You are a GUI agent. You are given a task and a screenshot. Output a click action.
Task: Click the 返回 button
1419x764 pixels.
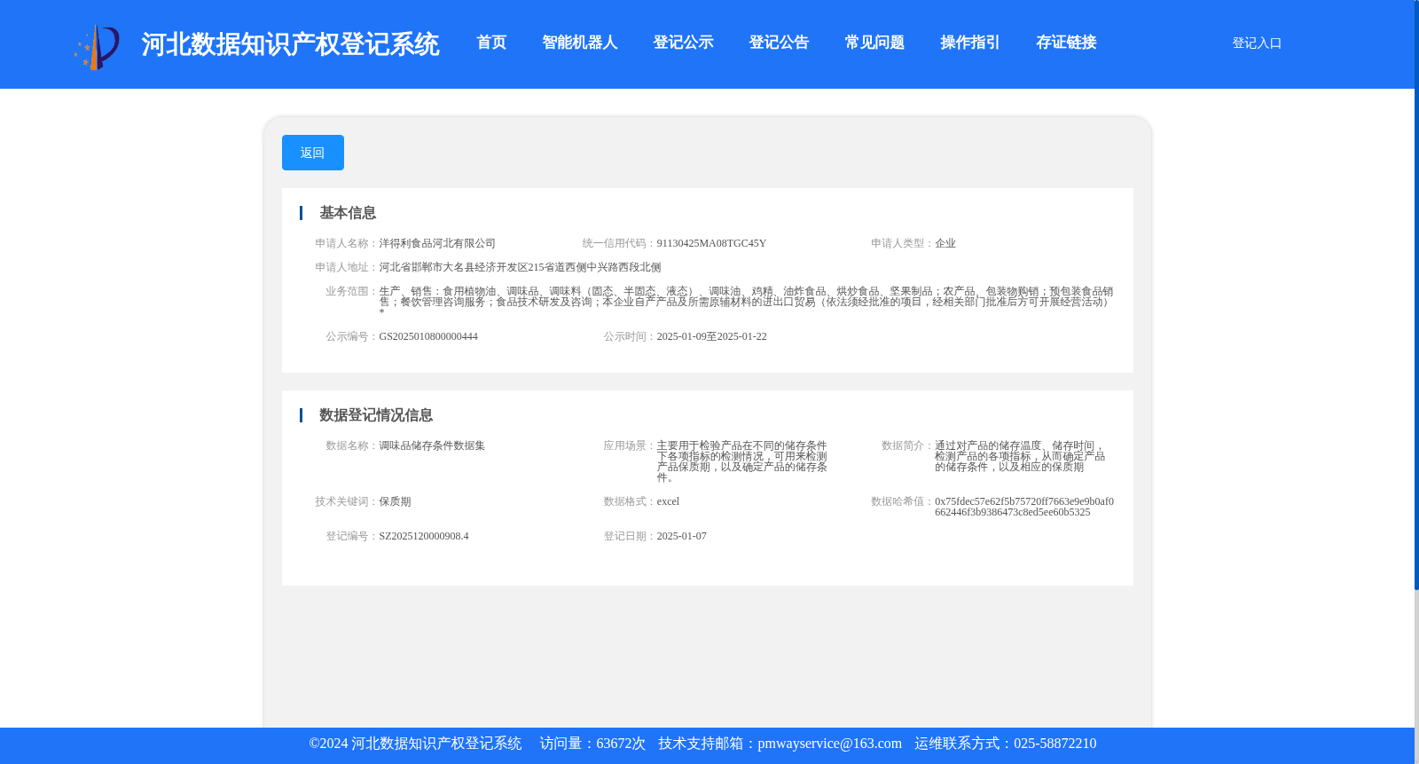313,153
